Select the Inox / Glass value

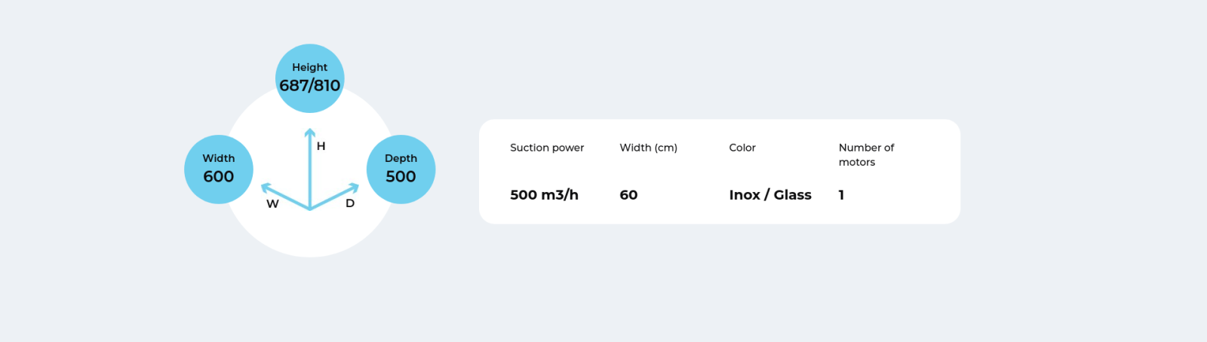(x=770, y=194)
